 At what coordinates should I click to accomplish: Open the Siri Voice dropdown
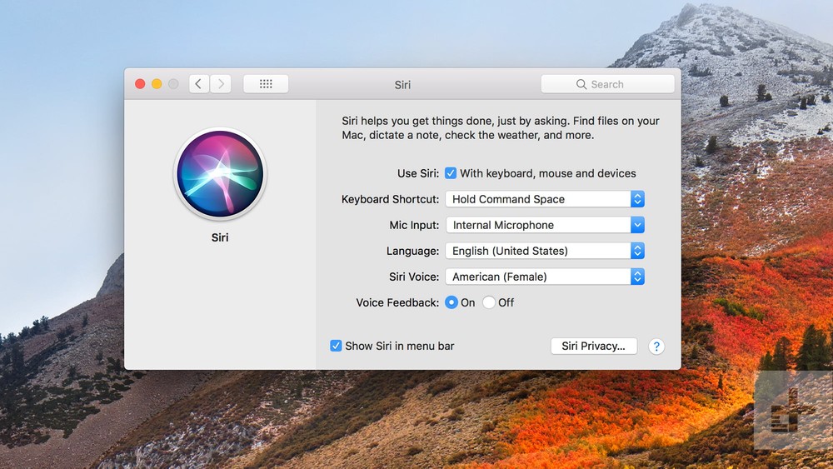tap(545, 277)
